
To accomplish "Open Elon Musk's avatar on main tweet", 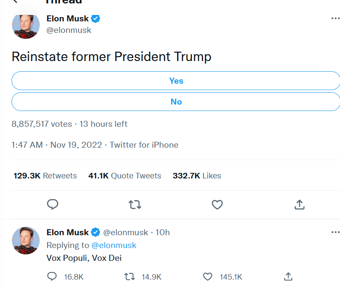I will 26,25.
